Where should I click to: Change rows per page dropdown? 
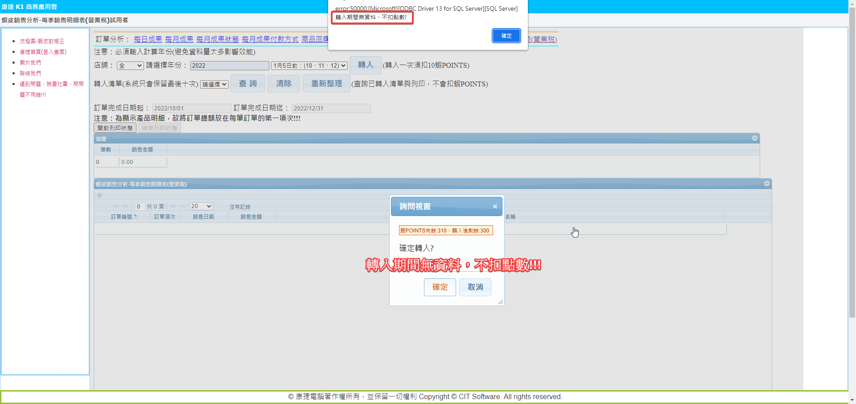pyautogui.click(x=201, y=206)
